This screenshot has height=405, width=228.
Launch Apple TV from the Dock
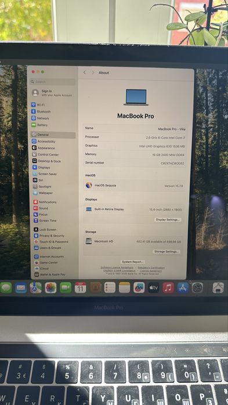click(153, 287)
